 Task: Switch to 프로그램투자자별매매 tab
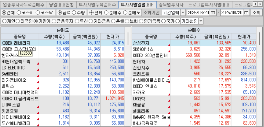point(209,4)
